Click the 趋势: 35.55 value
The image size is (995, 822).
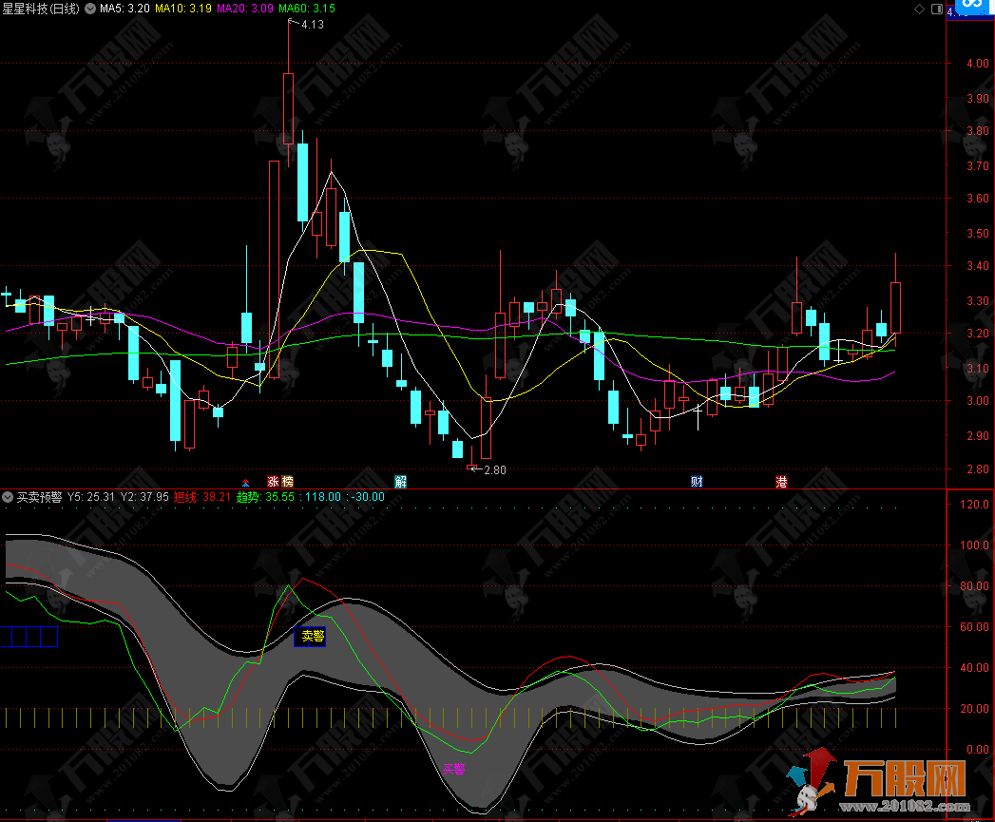265,496
